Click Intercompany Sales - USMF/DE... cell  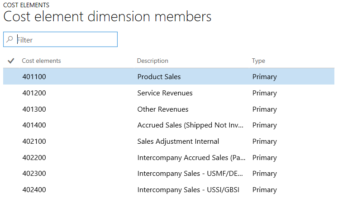(190, 174)
